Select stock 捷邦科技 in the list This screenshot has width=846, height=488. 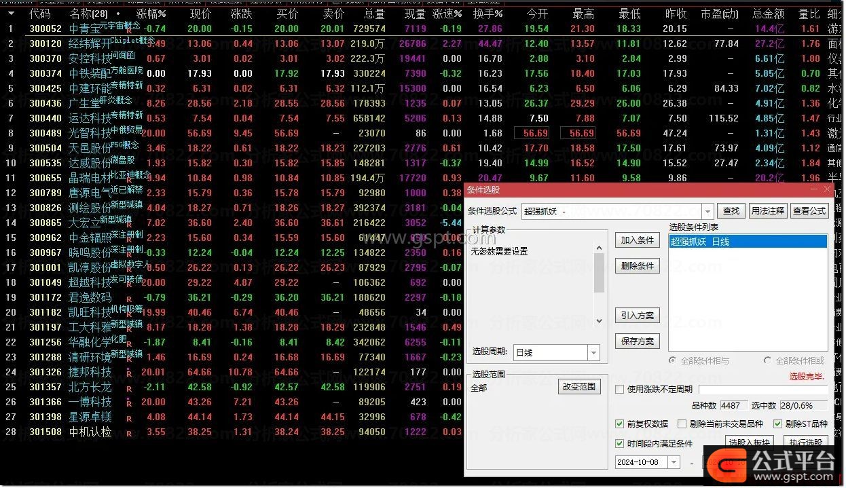pos(90,372)
